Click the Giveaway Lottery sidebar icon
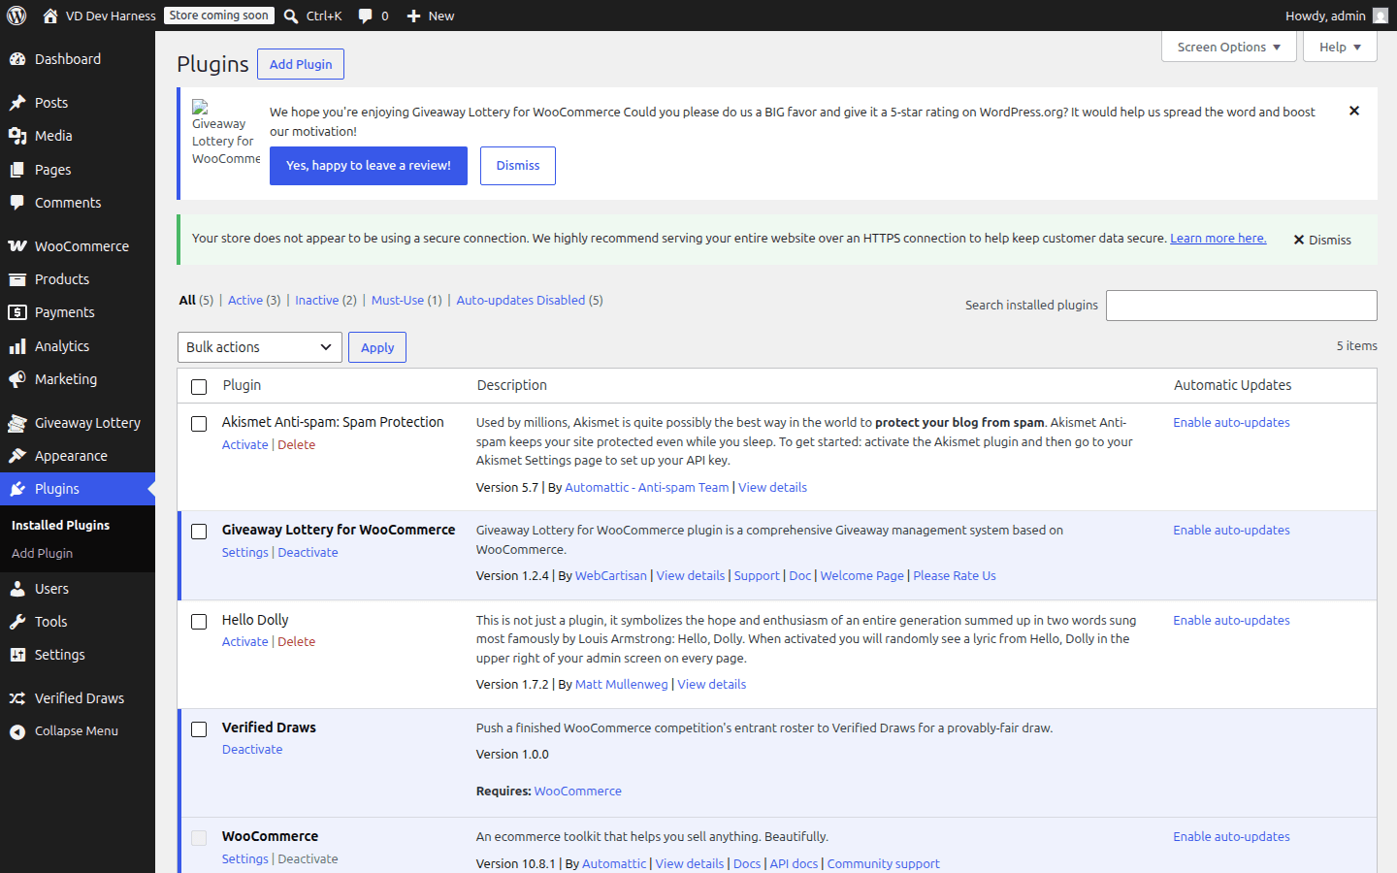 (x=17, y=423)
